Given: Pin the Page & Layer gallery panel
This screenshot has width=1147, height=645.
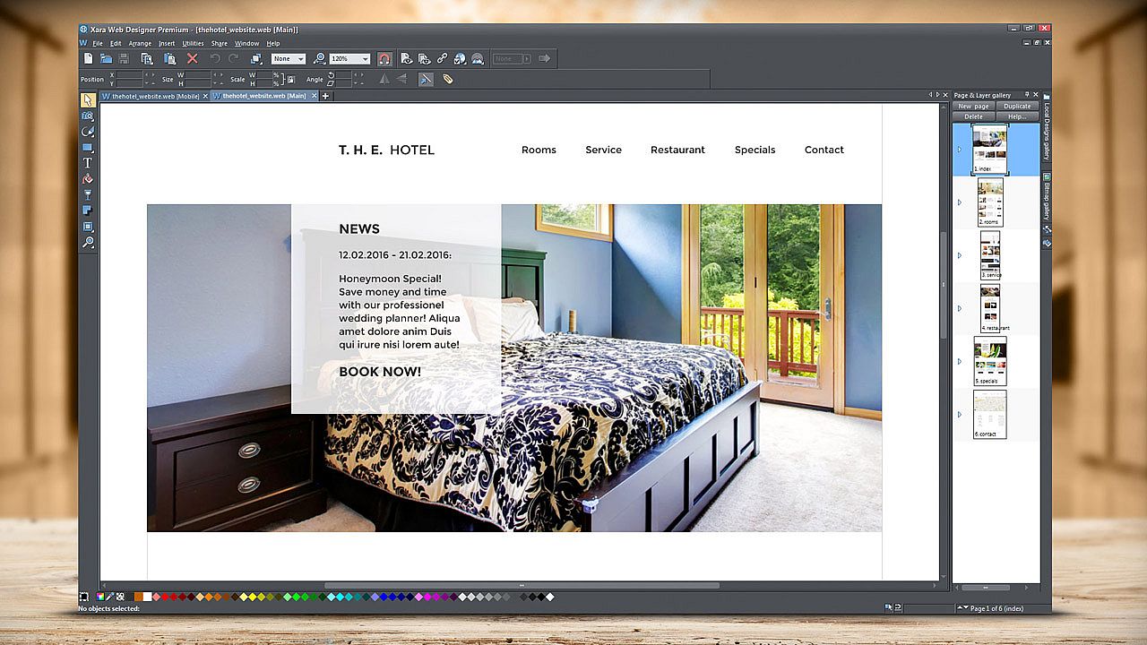Looking at the screenshot, I should click(1027, 94).
